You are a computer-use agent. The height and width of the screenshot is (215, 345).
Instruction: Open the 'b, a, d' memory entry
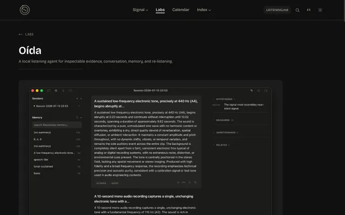click(x=57, y=139)
